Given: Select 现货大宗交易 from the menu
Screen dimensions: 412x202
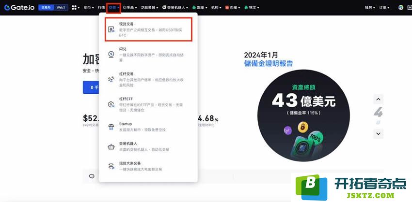Looking at the screenshot, I should click(148, 166).
